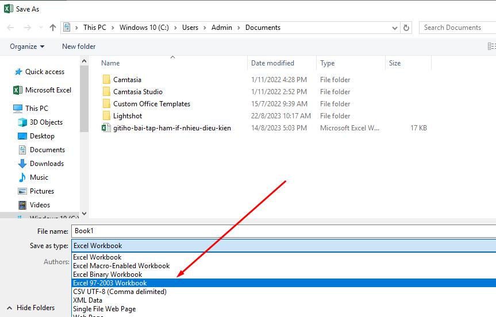The width and height of the screenshot is (496, 317).
Task: Select gitiho-bai-tap-ham-if-nhieu-dieu-kien file
Action: [x=172, y=128]
